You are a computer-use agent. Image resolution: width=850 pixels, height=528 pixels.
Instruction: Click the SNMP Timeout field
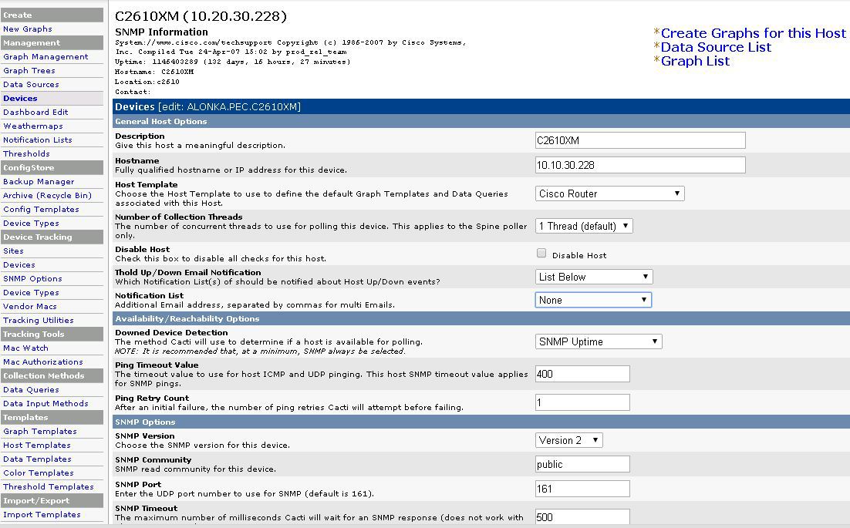point(582,516)
